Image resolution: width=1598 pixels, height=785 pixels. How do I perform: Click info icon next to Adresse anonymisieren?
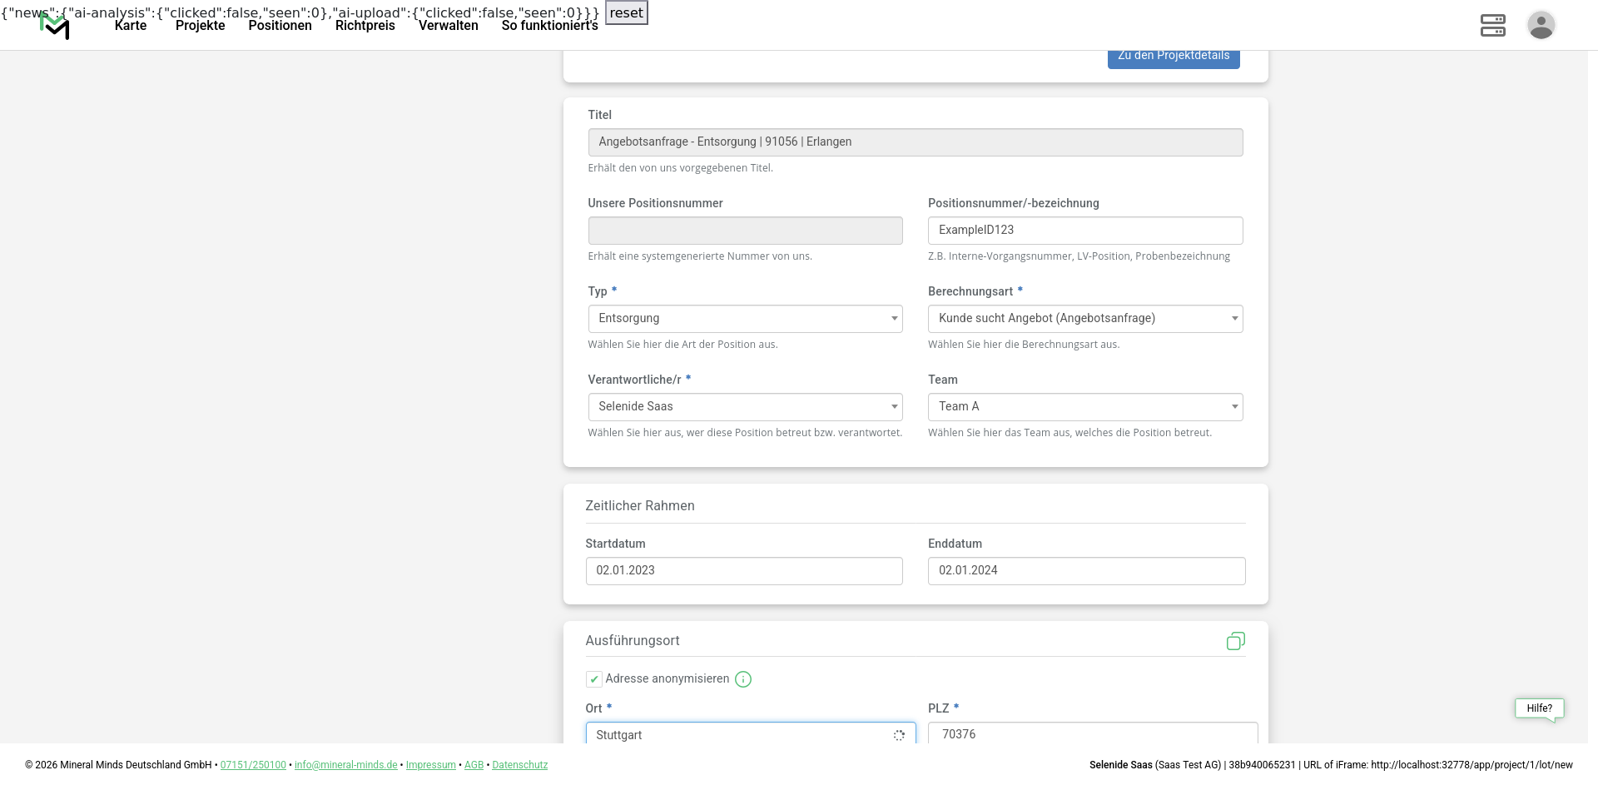tap(743, 679)
